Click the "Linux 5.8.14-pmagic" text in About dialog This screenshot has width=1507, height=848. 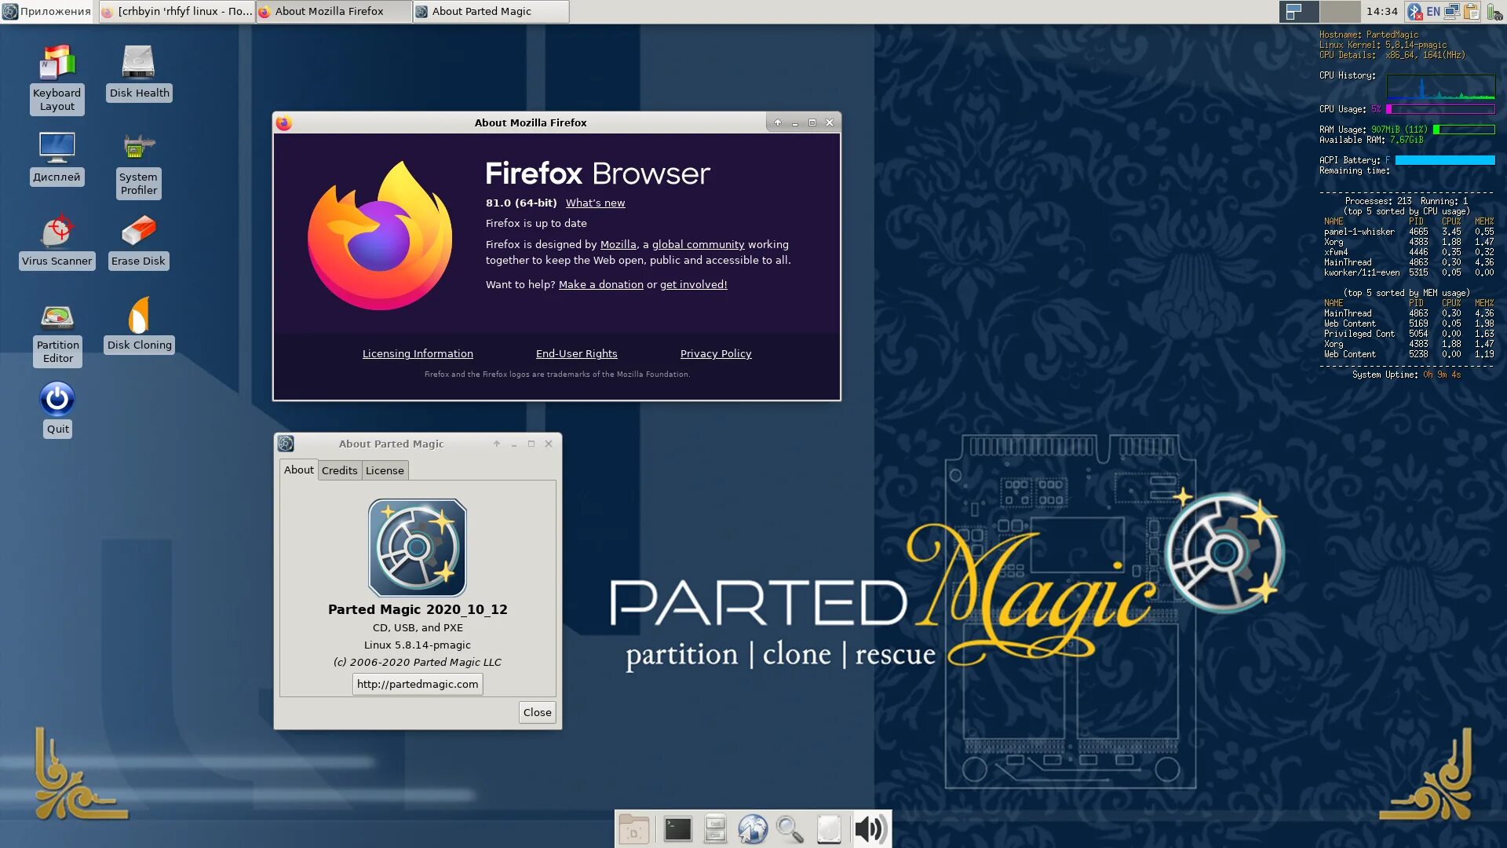coord(418,645)
